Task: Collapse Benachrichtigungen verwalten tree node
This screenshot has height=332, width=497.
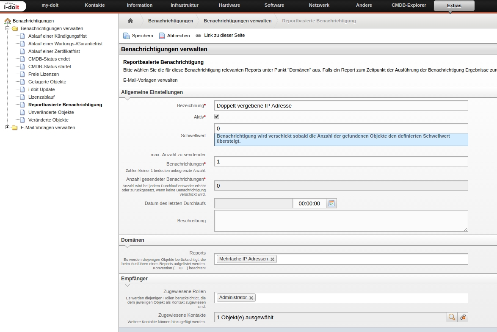Action: pos(7,28)
